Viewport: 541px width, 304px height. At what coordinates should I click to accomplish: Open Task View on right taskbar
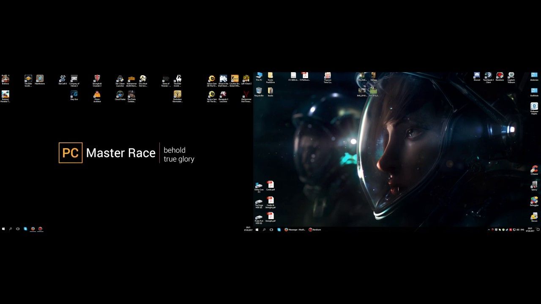click(x=271, y=230)
